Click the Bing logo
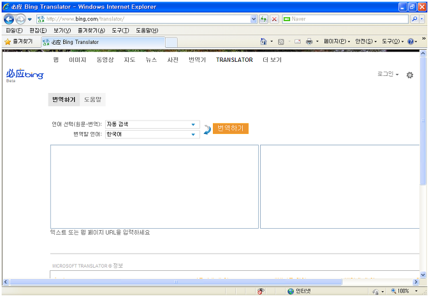429x297 pixels. pyautogui.click(x=25, y=75)
